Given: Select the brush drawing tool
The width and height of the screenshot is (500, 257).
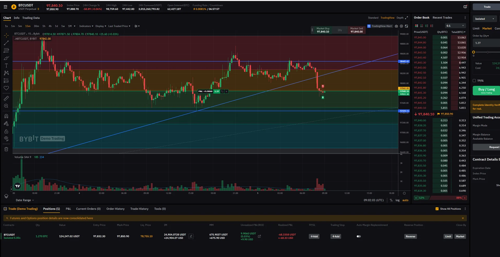Looking at the screenshot, I should [6, 58].
